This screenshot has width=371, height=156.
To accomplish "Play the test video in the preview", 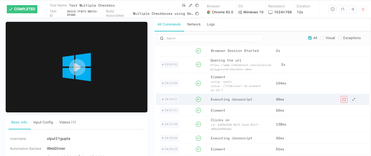I will point(77,67).
